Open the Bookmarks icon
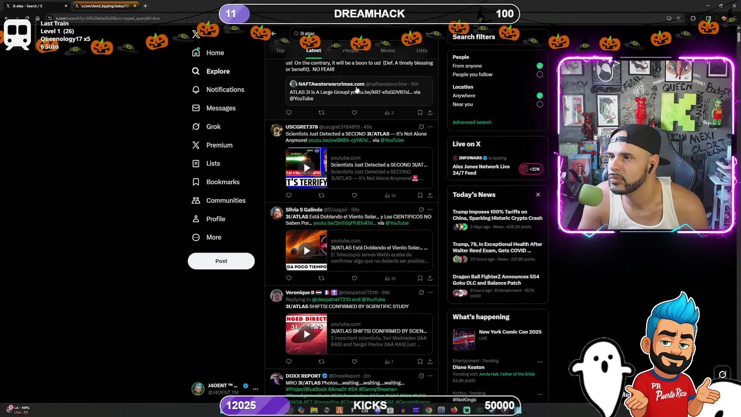 196,182
